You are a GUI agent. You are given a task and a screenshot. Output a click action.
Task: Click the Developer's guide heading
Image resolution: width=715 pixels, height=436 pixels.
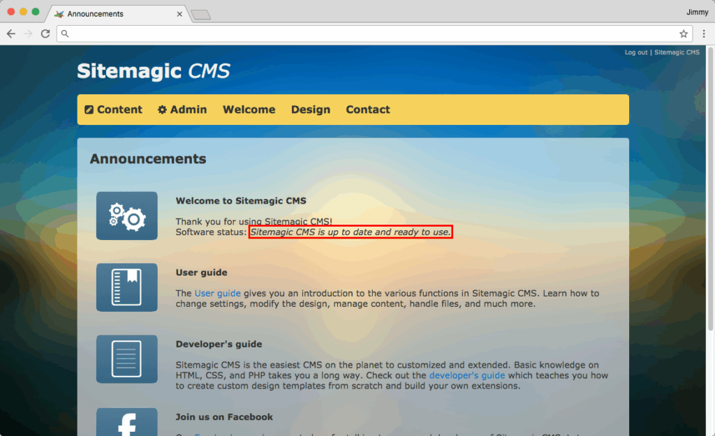pyautogui.click(x=219, y=345)
